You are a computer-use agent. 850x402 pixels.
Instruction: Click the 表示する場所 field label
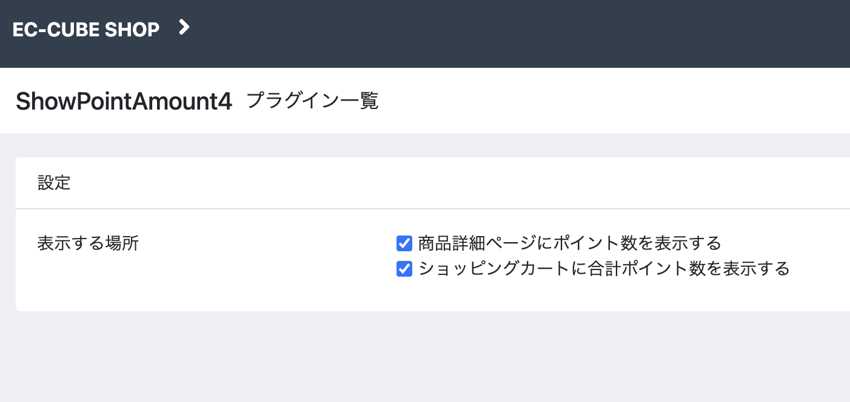(88, 243)
